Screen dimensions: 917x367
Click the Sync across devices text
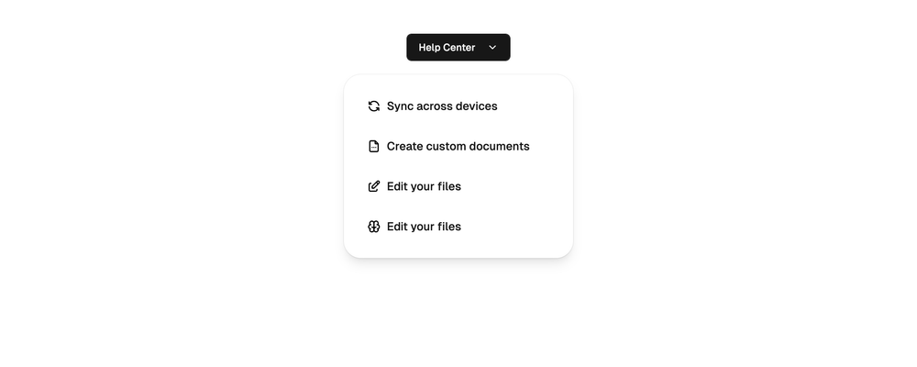coord(442,106)
